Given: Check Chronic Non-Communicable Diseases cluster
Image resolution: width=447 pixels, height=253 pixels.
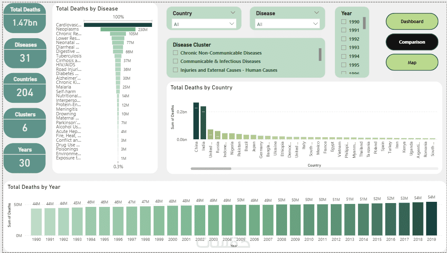Looking at the screenshot, I should [175, 53].
